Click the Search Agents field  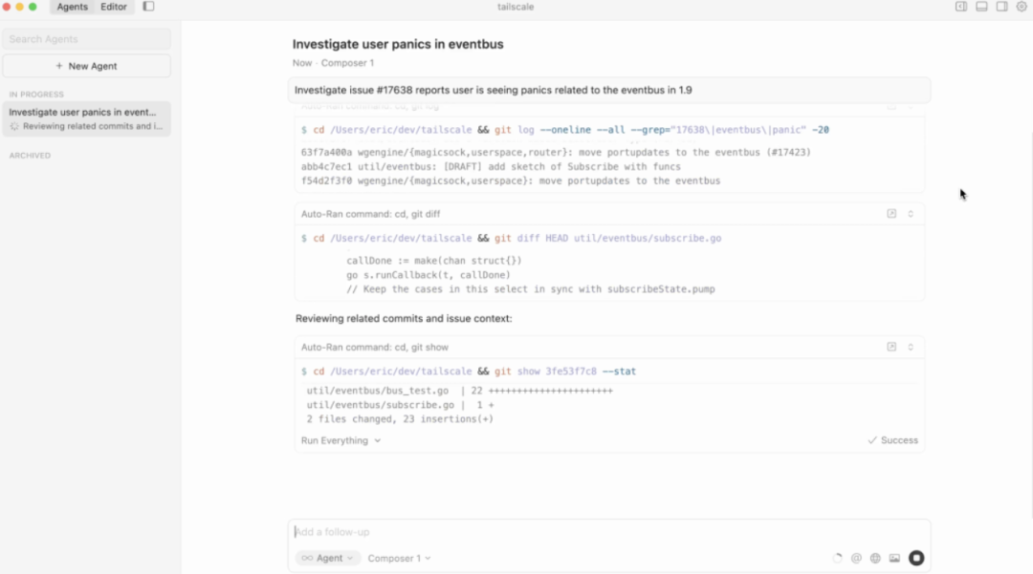86,39
